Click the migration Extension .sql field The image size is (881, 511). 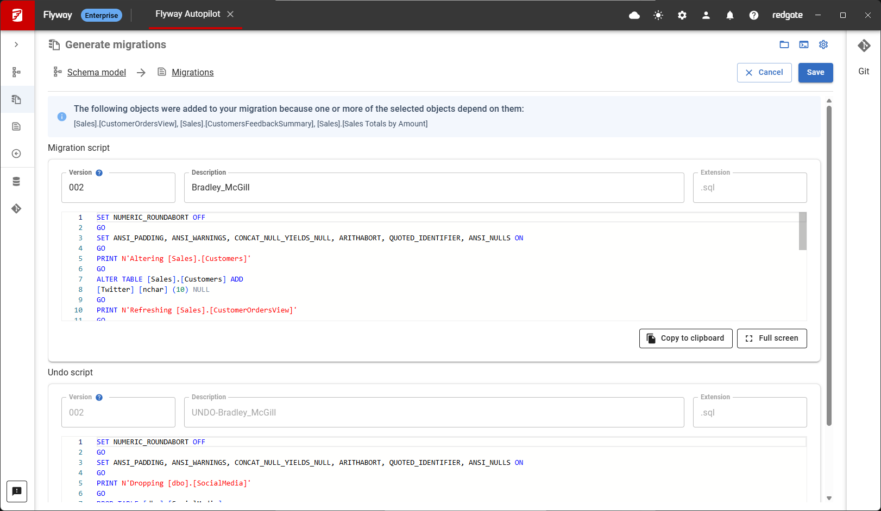click(750, 188)
